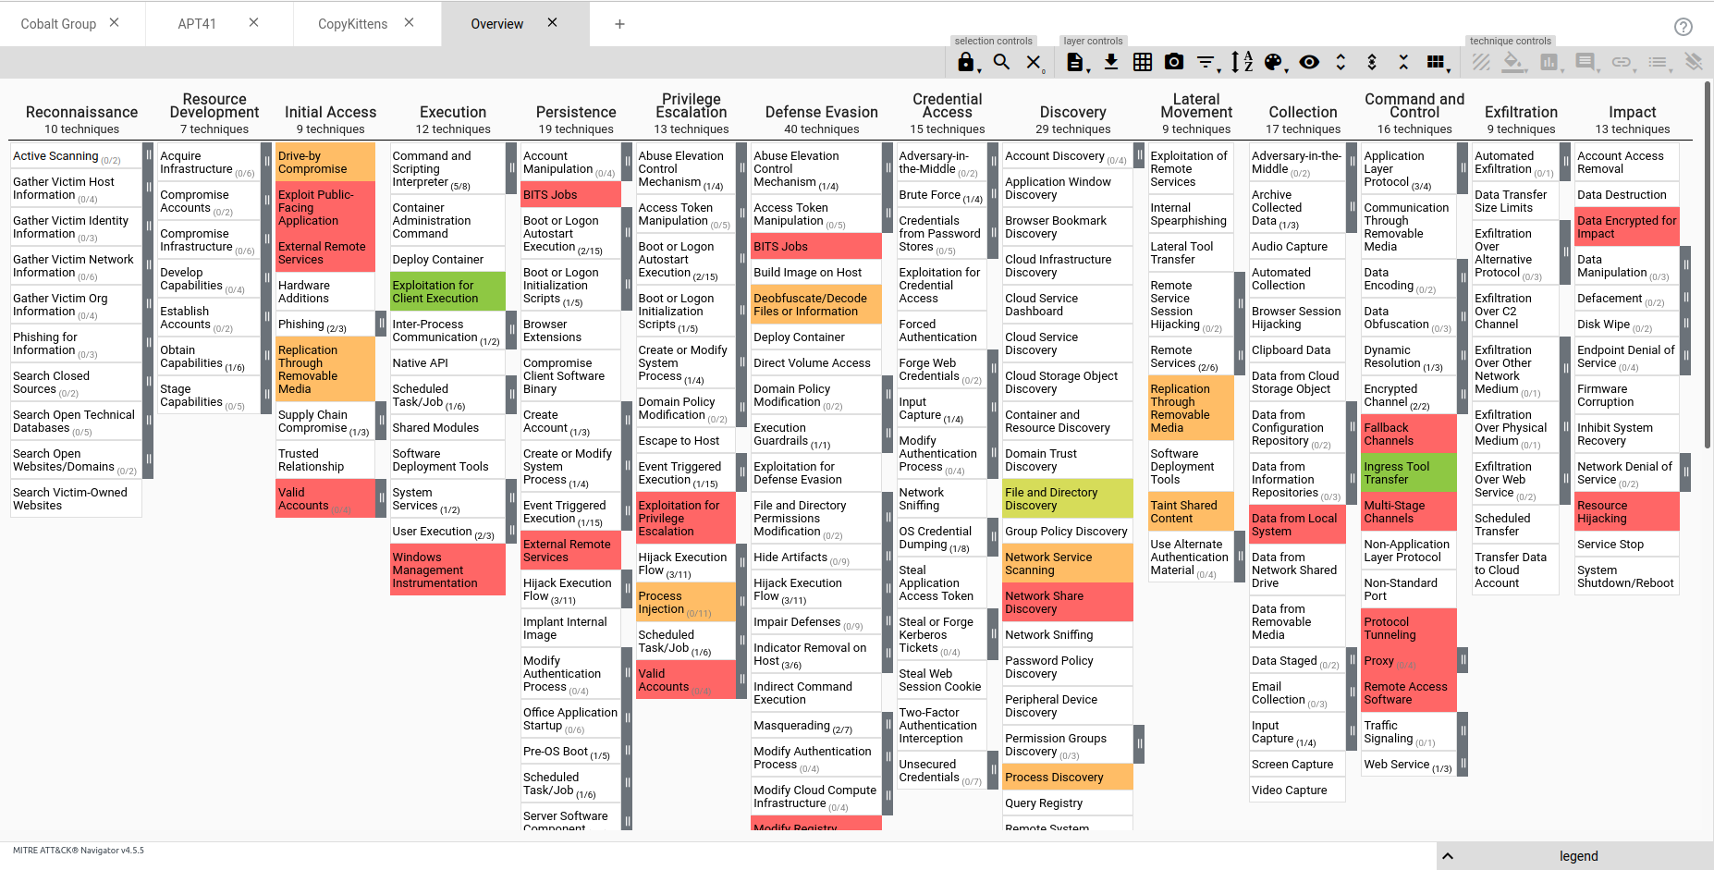Image resolution: width=1714 pixels, height=870 pixels.
Task: Select the Taint Shared Content technique
Action: coord(1190,511)
